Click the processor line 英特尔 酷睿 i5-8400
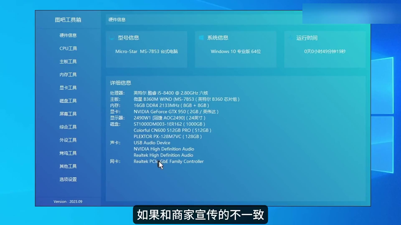401x225 pixels. [x=171, y=93]
